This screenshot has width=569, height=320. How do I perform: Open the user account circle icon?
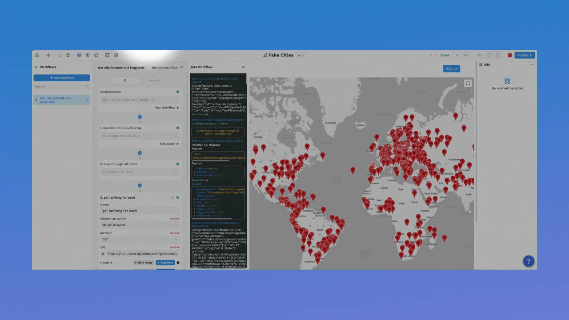(88, 55)
